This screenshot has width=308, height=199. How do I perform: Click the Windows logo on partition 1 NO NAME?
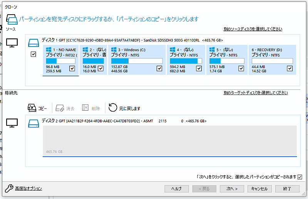pos(49,50)
